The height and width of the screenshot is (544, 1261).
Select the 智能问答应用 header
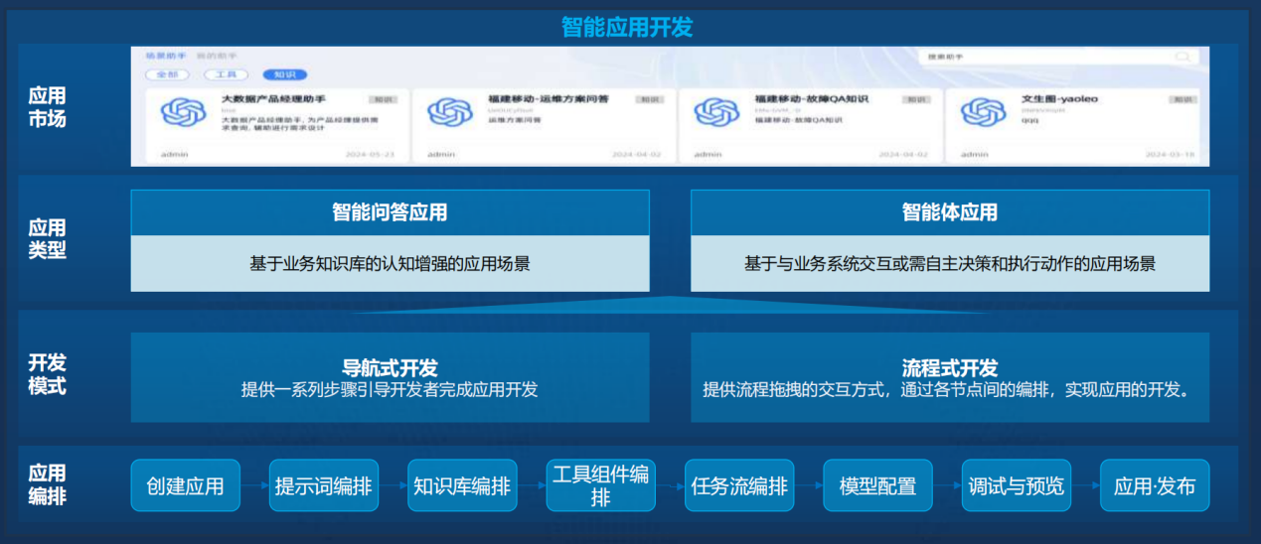click(x=390, y=212)
